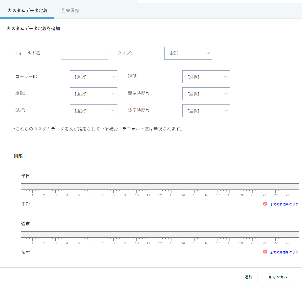
Task: Open the 開始時間 dropdown
Action: point(206,94)
